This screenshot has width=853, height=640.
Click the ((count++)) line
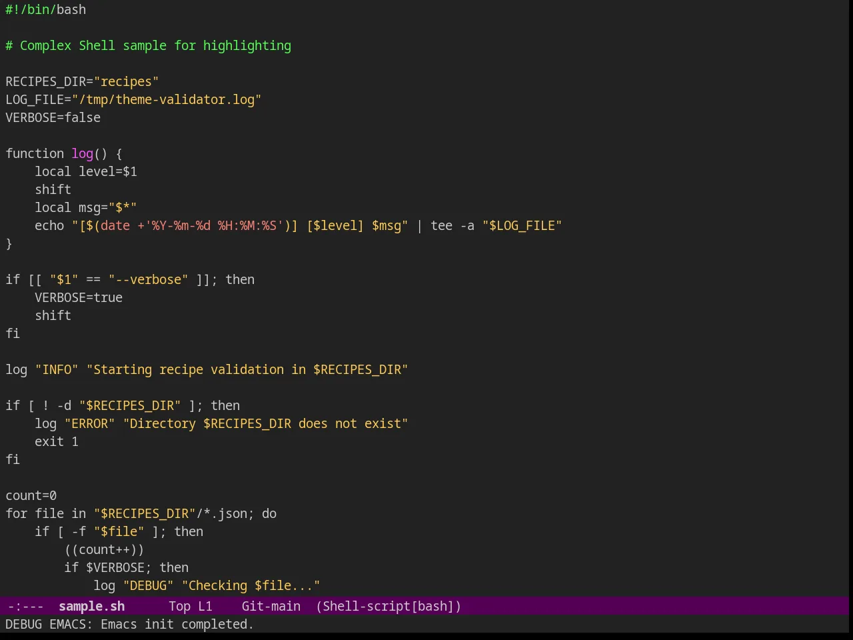pos(104,549)
